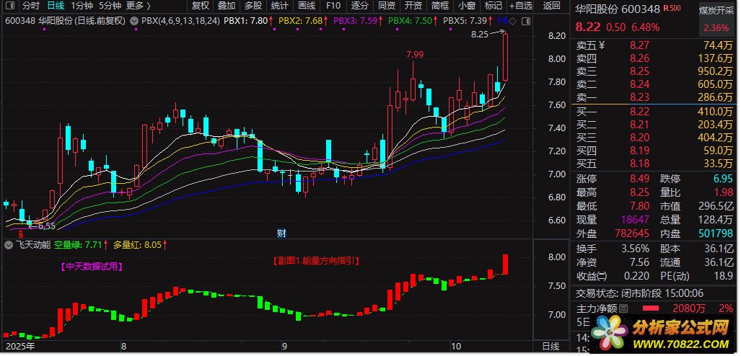The height and width of the screenshot is (356, 741).
Task: Open the 统计 statistics tool
Action: [280, 6]
